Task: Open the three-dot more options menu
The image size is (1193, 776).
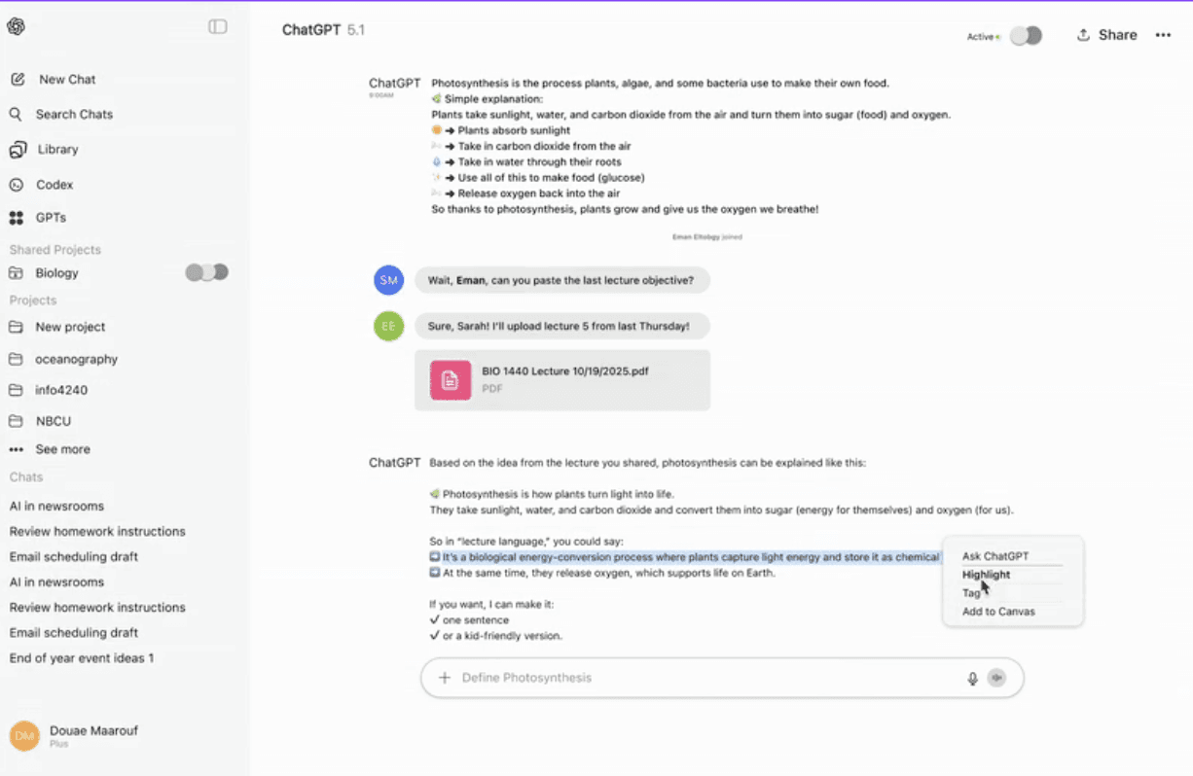Action: point(1163,35)
